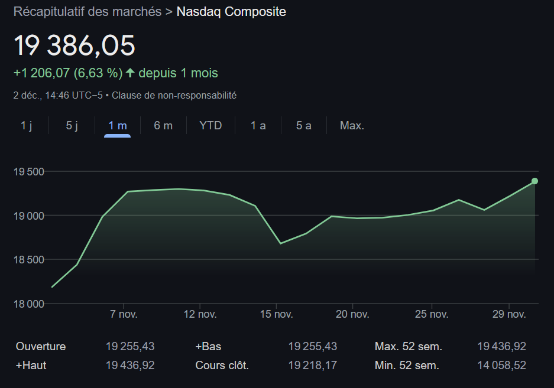This screenshot has height=388, width=554.
Task: Select the 5 a chart range
Action: pos(303,125)
